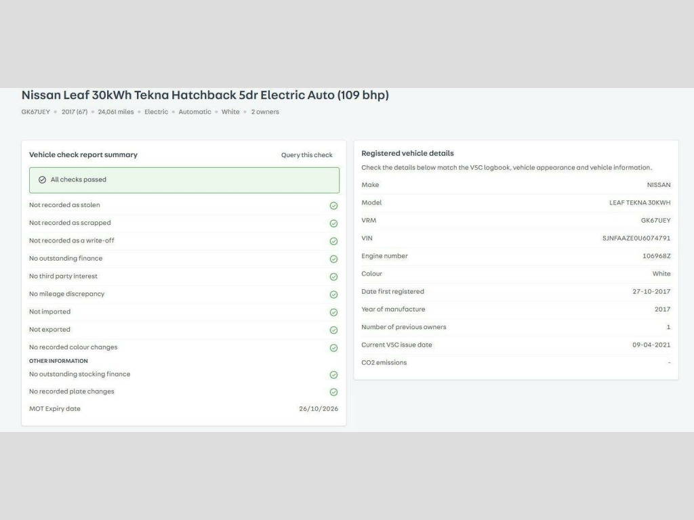Click the Registered vehicle details heading

coord(407,154)
